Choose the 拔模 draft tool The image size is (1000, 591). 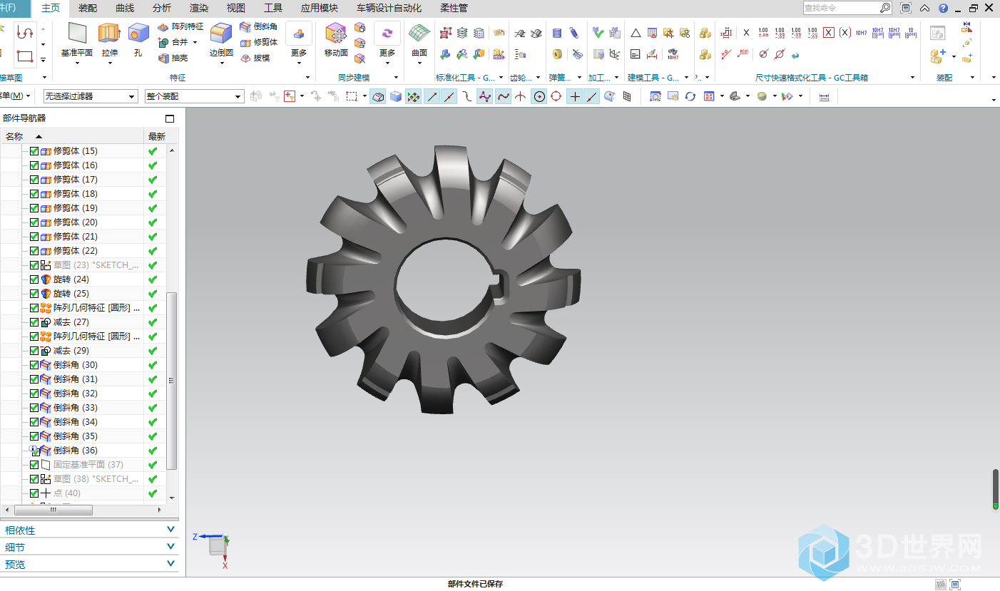click(255, 58)
